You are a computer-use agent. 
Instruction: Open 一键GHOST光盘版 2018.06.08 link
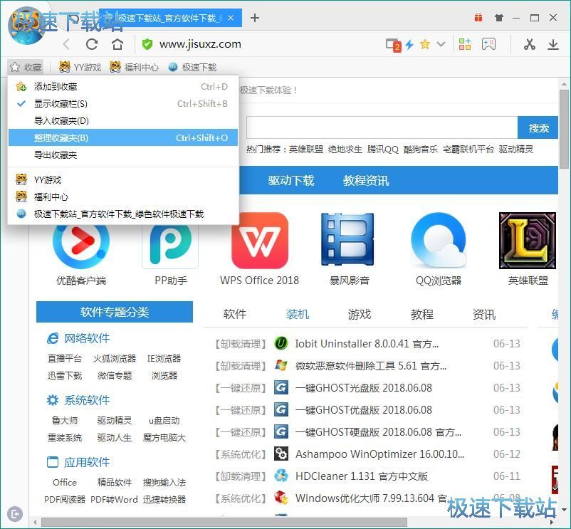tap(363, 388)
